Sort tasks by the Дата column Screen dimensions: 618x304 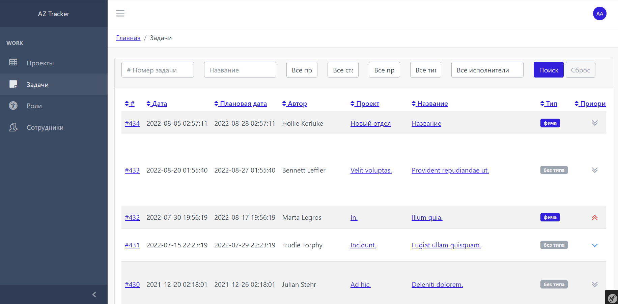click(x=157, y=103)
